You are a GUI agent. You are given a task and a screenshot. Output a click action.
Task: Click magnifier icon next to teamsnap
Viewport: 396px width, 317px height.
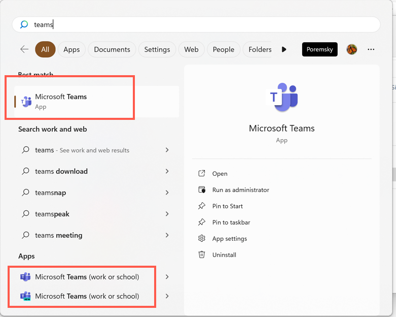tap(25, 193)
